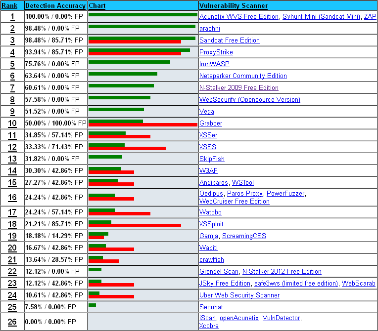Click the JSky Free Edition link

click(225, 284)
